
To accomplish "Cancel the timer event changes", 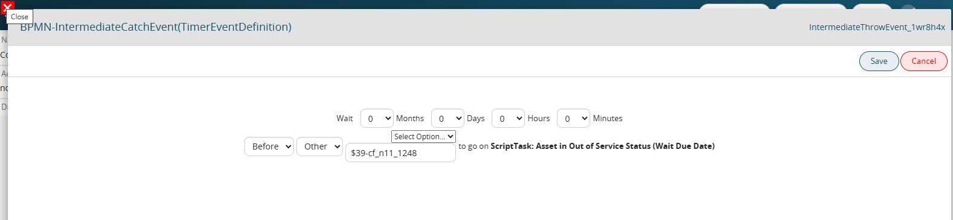I will coord(923,61).
